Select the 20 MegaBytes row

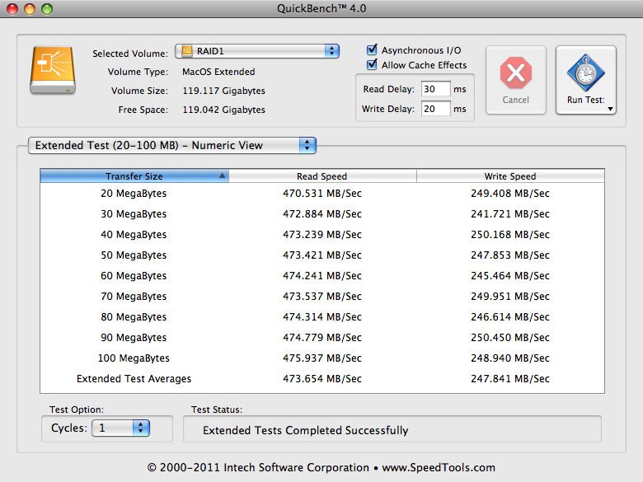pos(322,193)
